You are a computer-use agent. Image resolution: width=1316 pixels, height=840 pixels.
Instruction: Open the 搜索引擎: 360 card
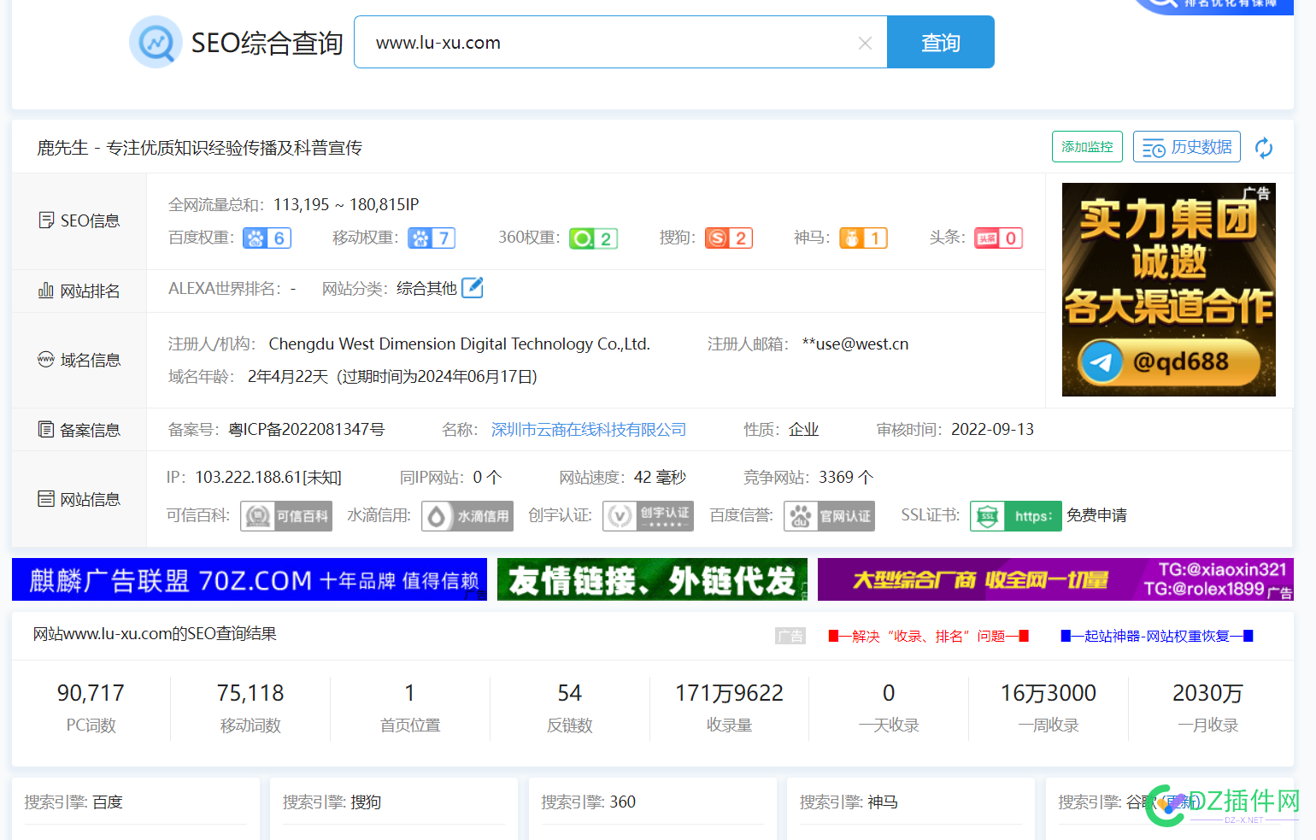pos(653,808)
